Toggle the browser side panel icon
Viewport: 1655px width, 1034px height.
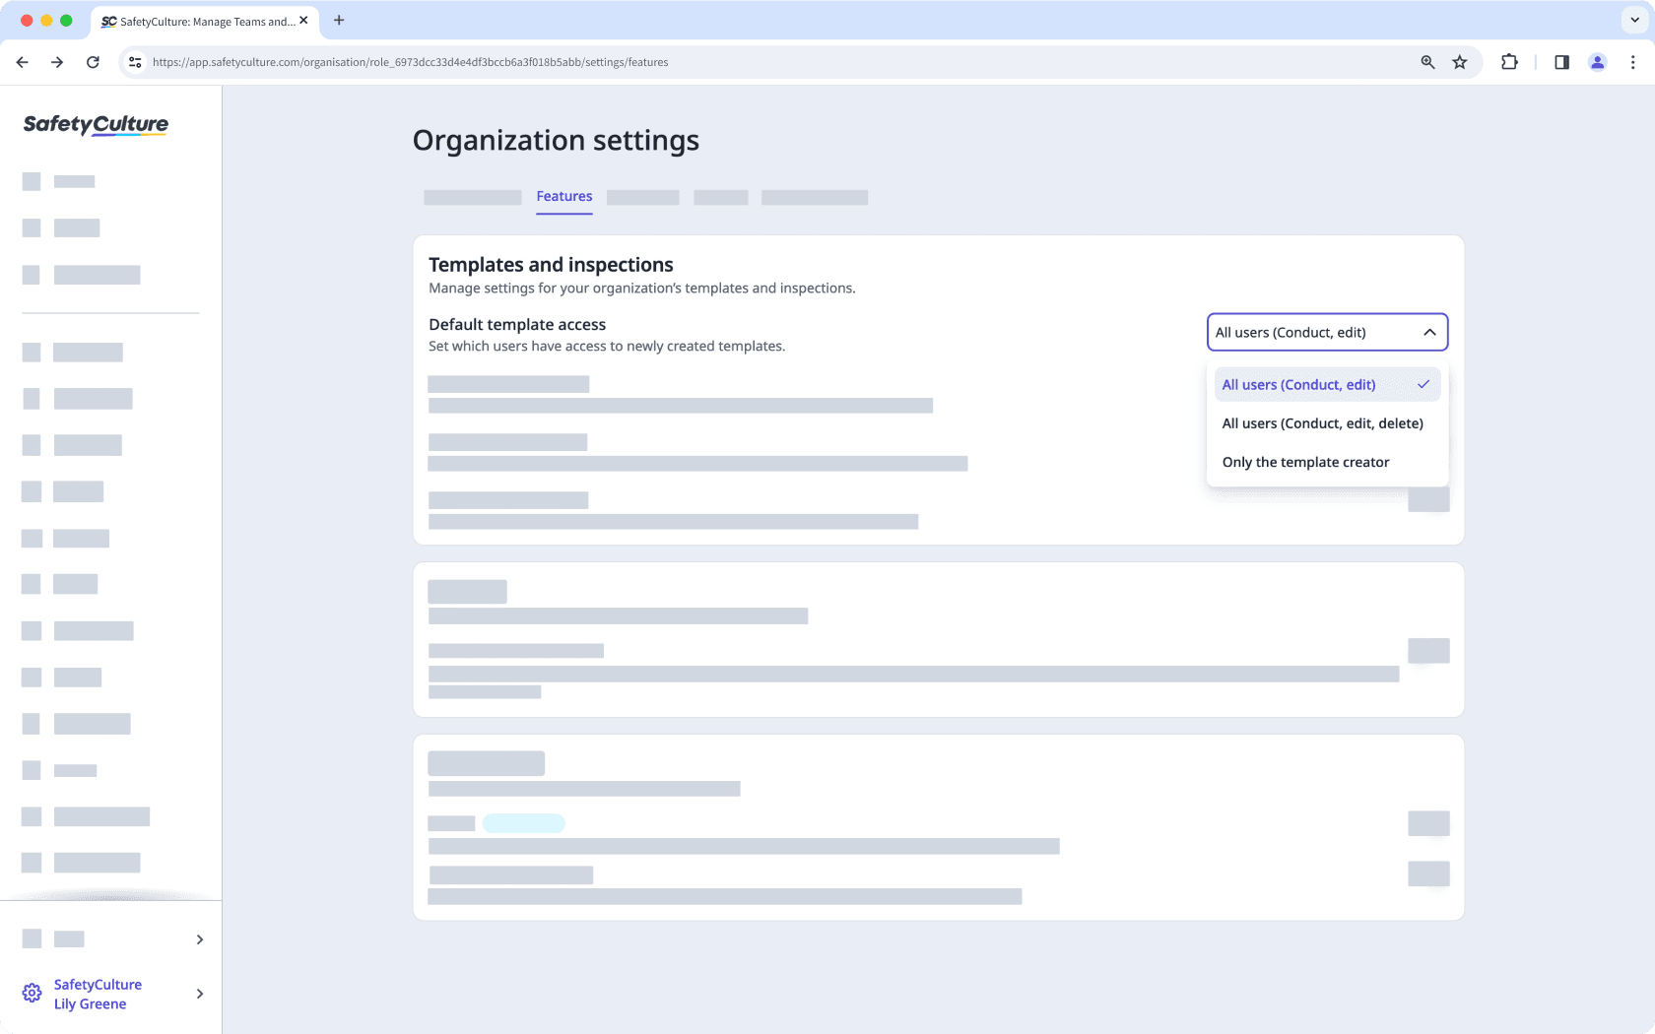[x=1560, y=61]
